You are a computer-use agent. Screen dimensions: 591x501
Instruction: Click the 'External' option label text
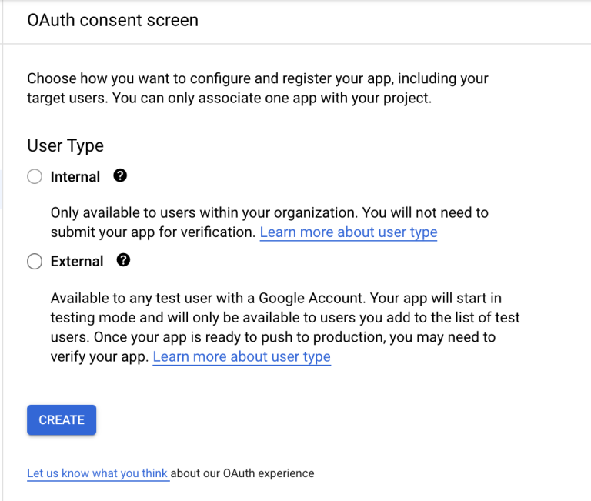click(x=77, y=262)
